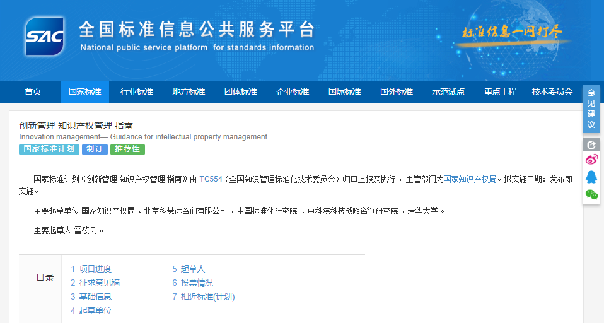Click the green 推荐性 tag

(127, 150)
